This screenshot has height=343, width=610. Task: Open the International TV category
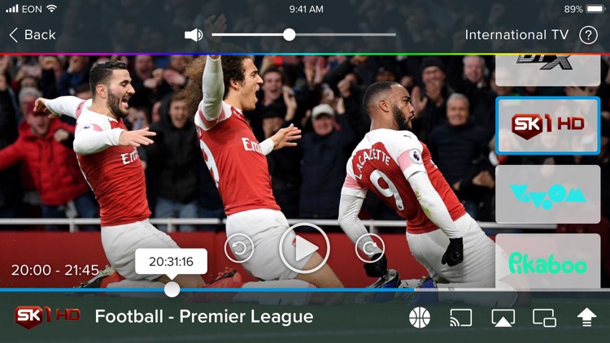click(516, 35)
